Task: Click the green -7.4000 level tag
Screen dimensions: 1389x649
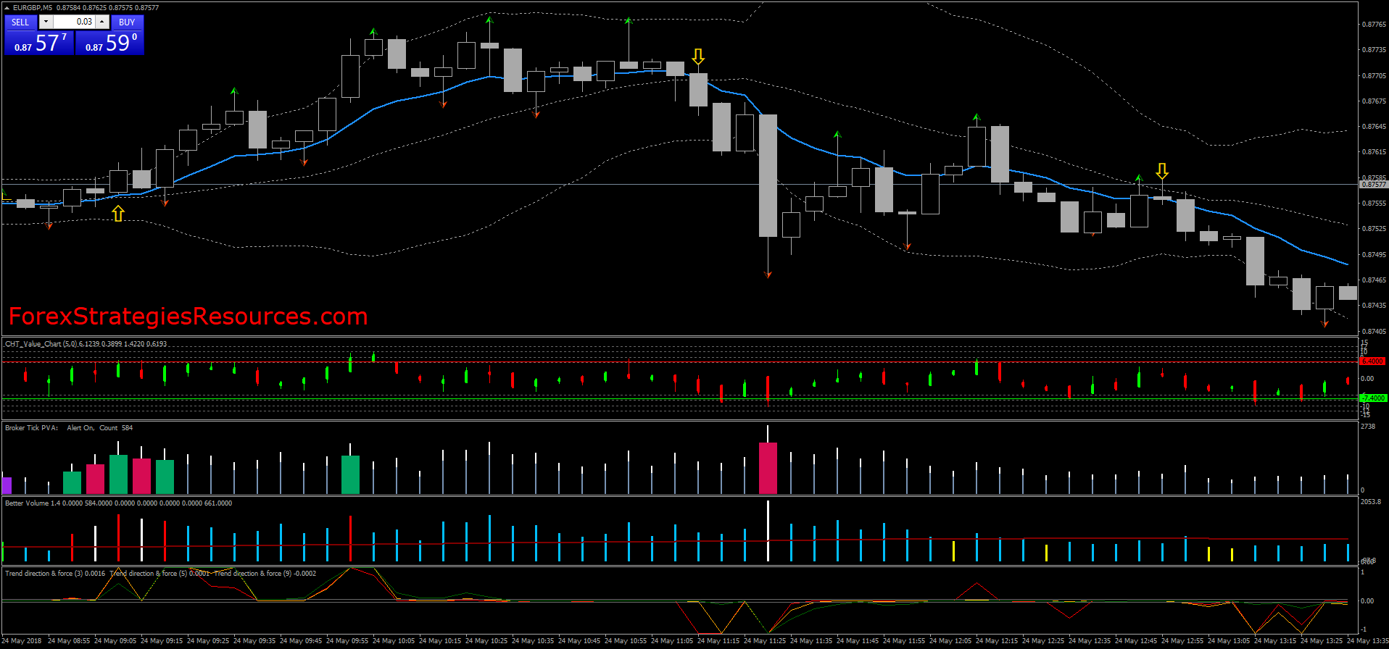Action: (x=1373, y=398)
